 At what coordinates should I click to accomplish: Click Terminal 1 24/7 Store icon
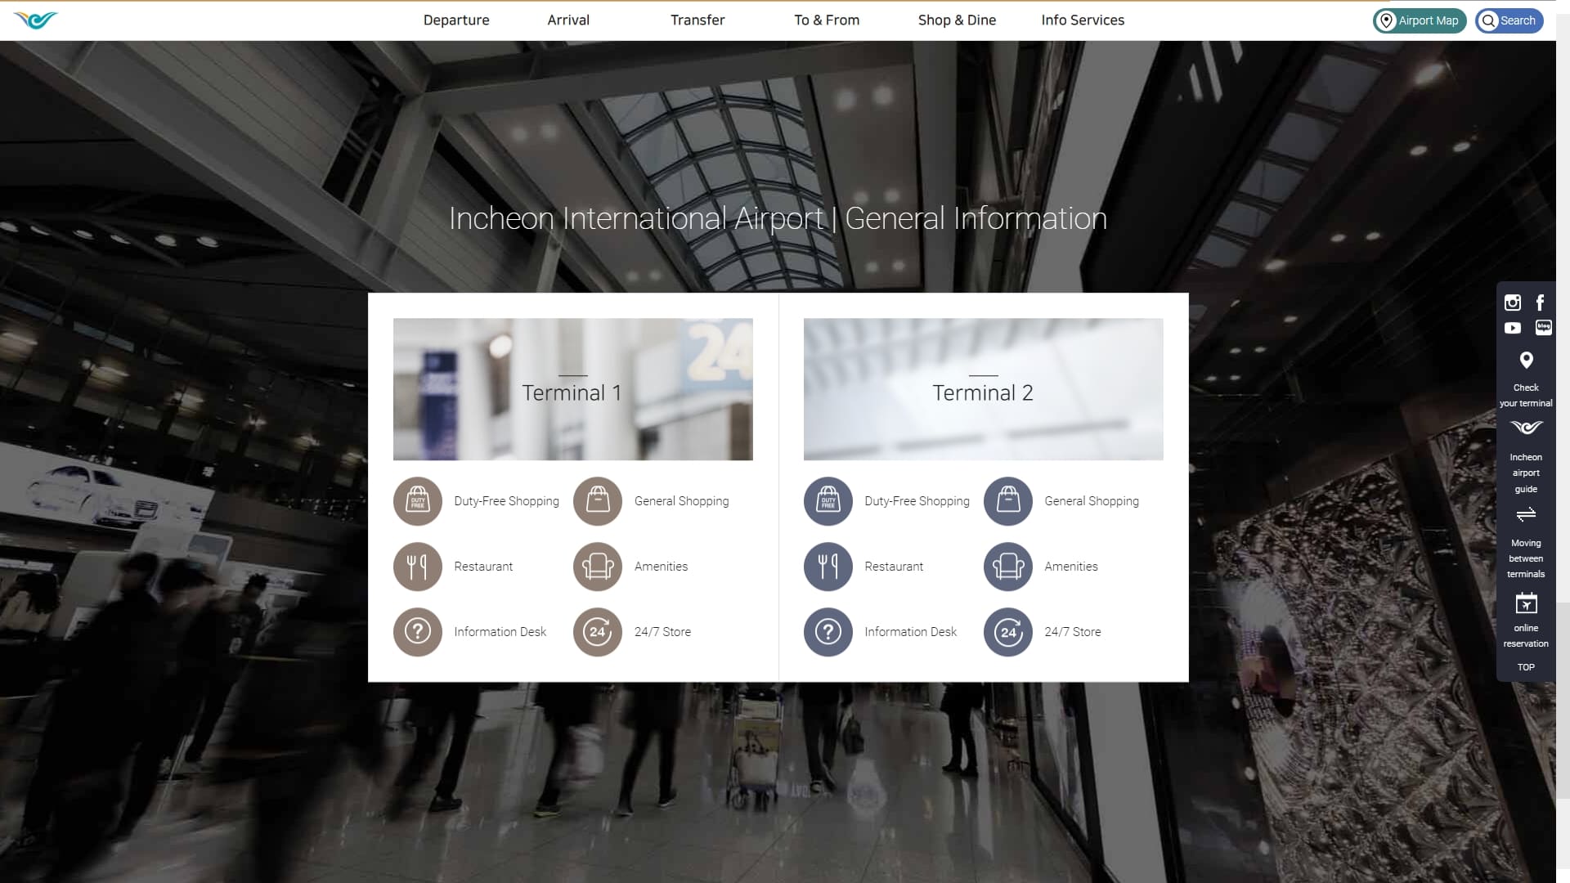[598, 632]
